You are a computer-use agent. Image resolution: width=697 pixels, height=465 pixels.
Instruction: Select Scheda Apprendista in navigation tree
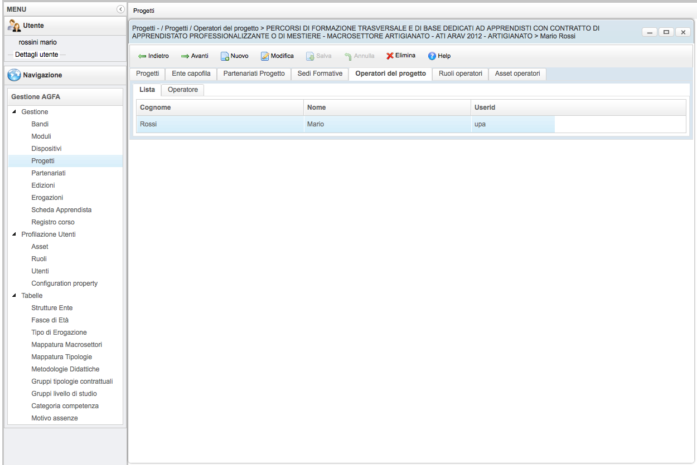pos(61,210)
